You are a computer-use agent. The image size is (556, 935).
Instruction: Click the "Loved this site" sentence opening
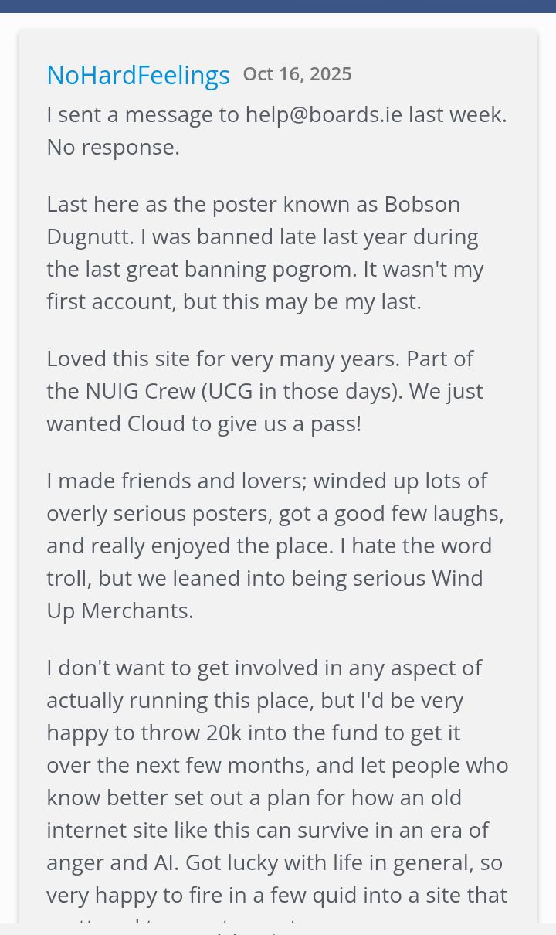point(117,359)
